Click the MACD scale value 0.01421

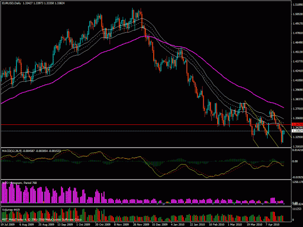coord(298,150)
